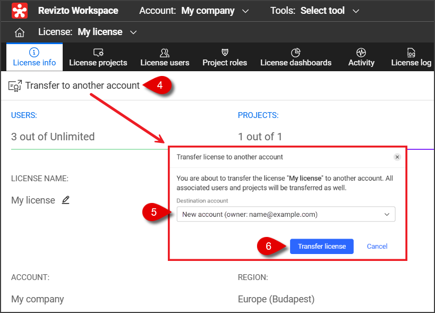Image resolution: width=435 pixels, height=313 pixels.
Task: Cancel the license transfer
Action: [377, 246]
